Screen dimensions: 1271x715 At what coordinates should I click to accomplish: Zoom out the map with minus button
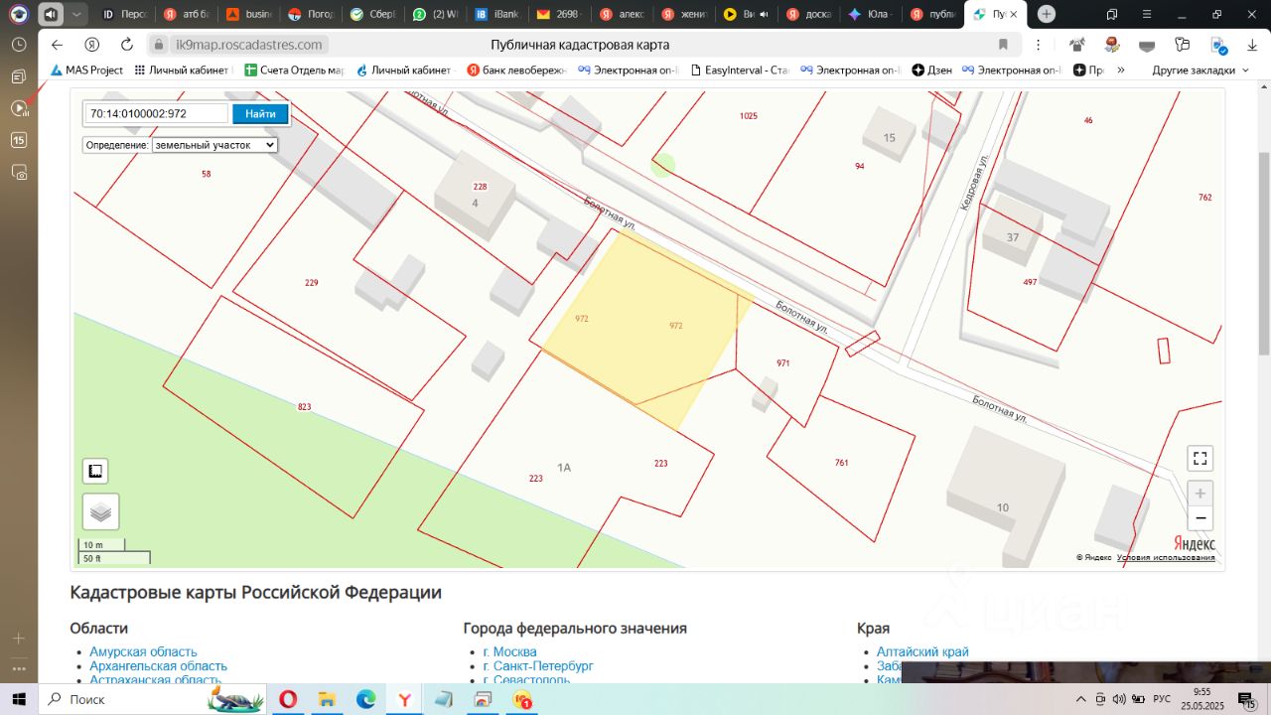pyautogui.click(x=1200, y=518)
